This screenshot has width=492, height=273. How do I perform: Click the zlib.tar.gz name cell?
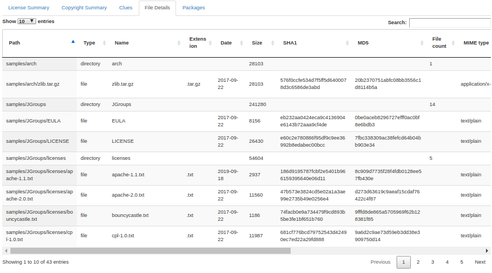[x=123, y=84]
